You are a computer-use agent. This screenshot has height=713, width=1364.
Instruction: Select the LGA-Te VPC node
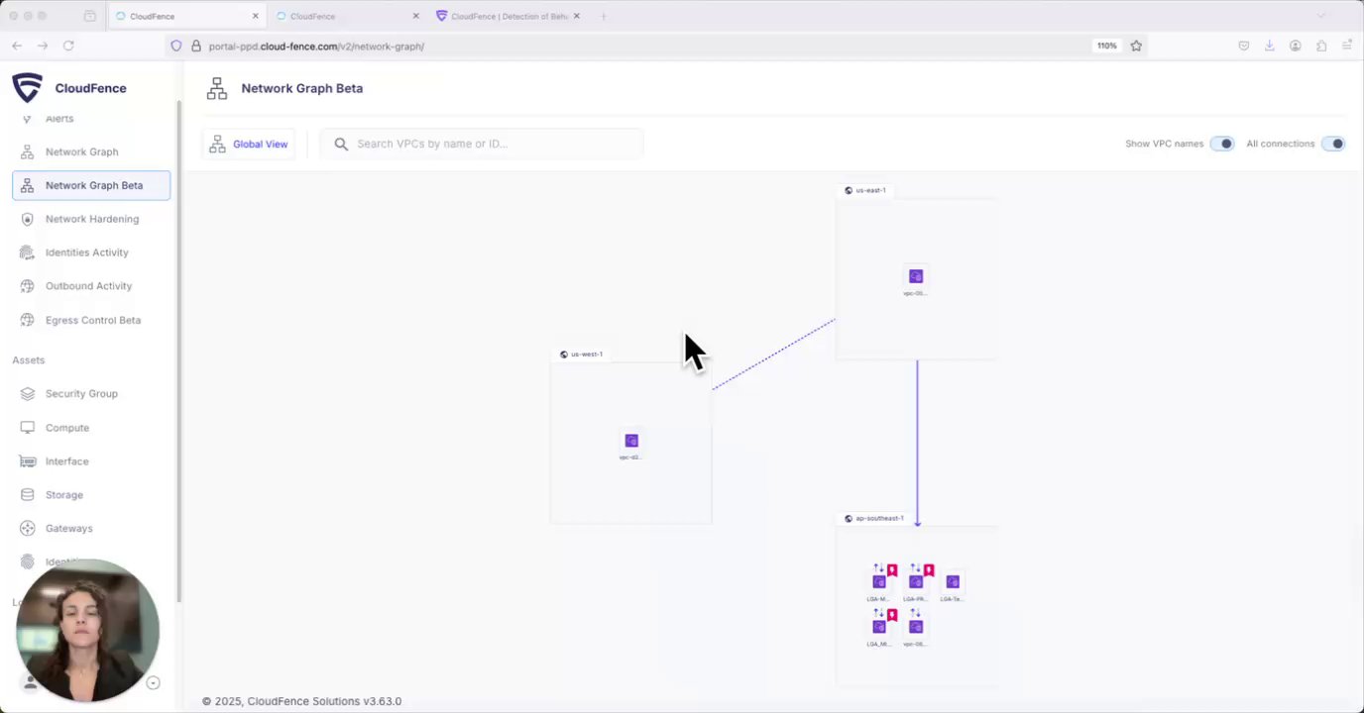pos(953,582)
